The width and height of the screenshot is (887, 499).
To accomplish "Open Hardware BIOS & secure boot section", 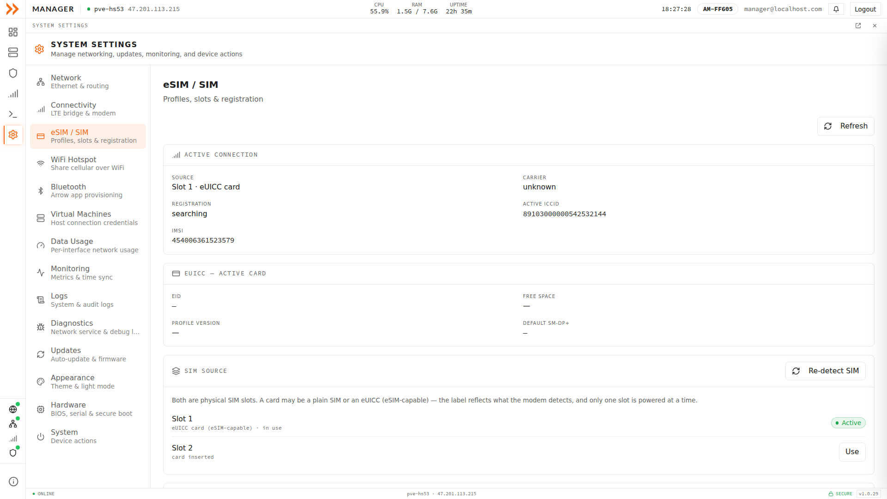I will click(x=88, y=409).
